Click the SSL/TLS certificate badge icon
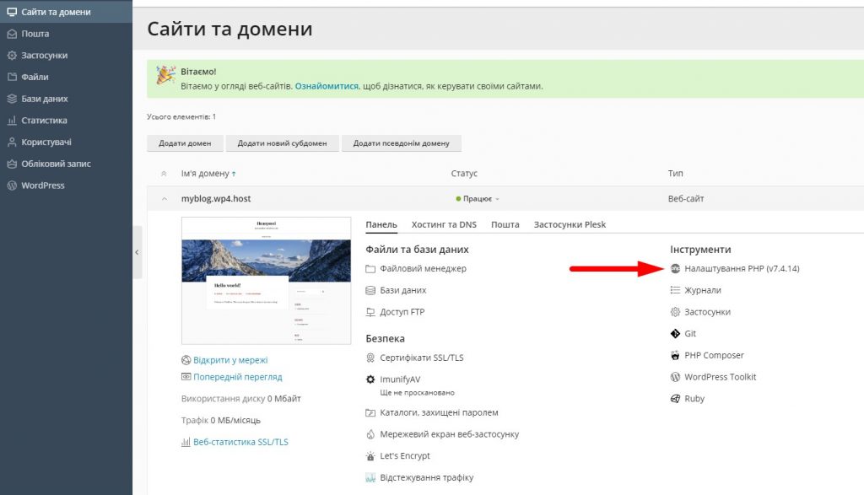 (x=370, y=358)
